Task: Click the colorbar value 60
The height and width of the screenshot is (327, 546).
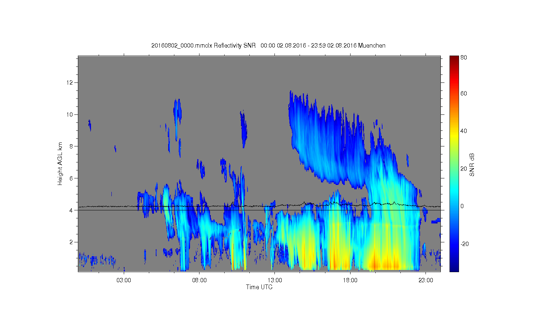Action: click(464, 94)
